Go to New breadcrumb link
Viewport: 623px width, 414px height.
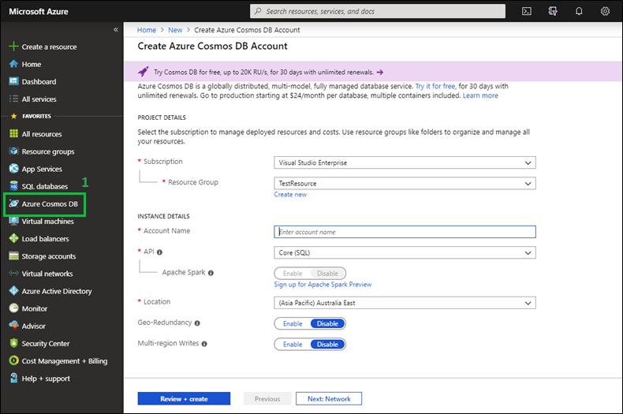(175, 30)
